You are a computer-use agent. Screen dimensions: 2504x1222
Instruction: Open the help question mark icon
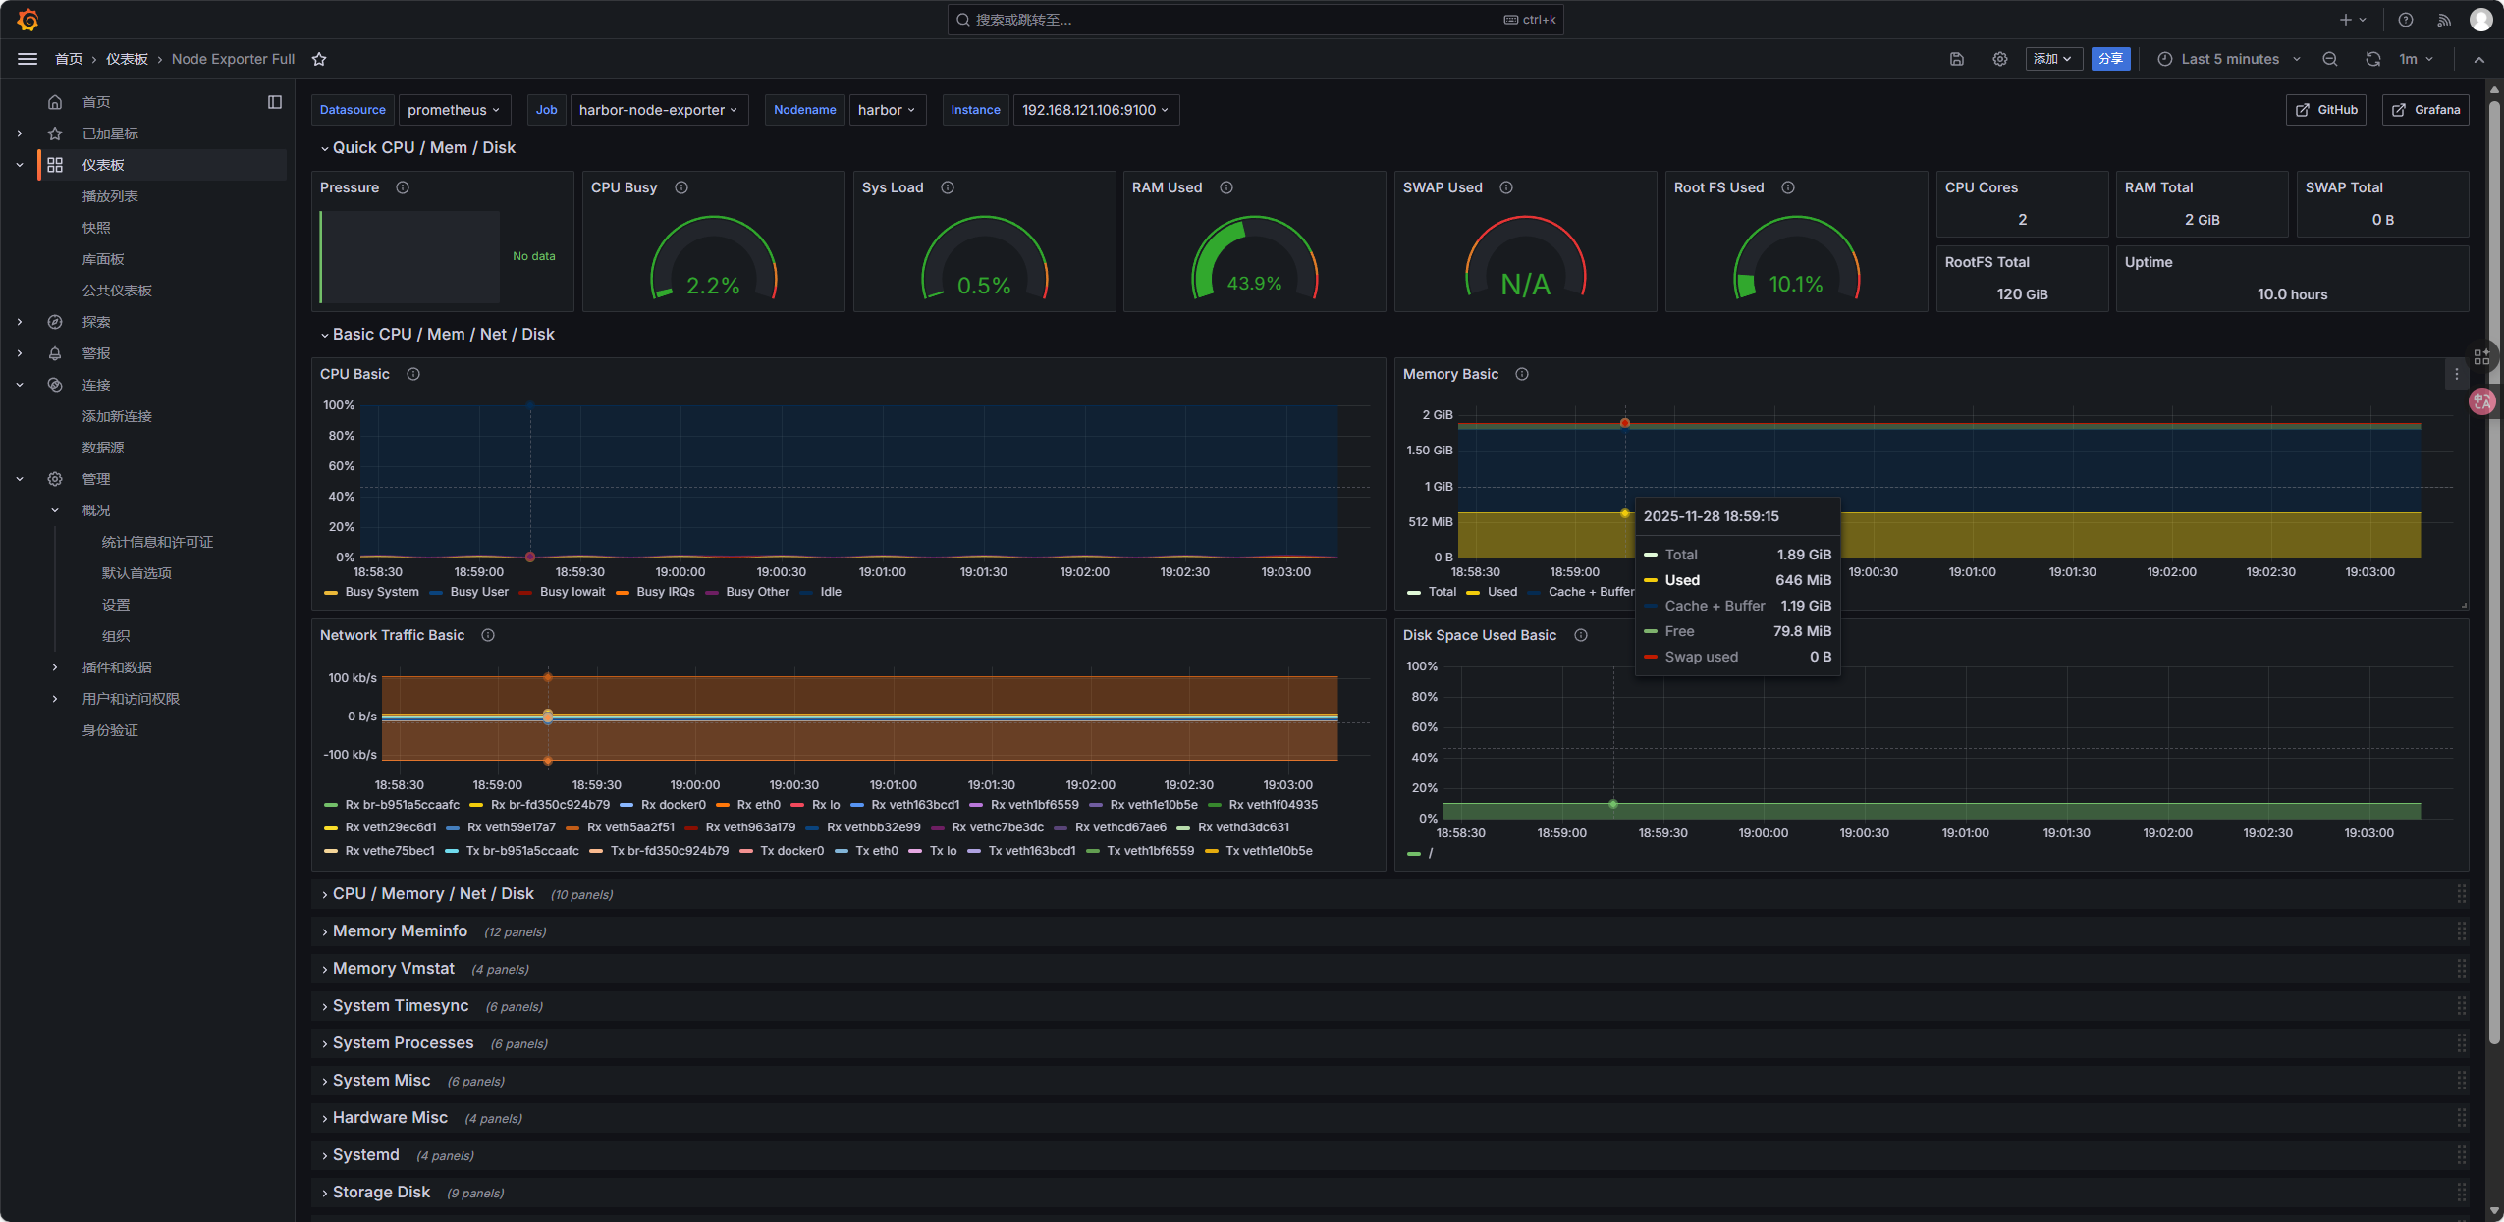coord(2405,20)
